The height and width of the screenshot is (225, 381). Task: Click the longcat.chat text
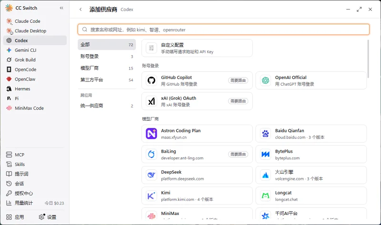pyautogui.click(x=286, y=199)
